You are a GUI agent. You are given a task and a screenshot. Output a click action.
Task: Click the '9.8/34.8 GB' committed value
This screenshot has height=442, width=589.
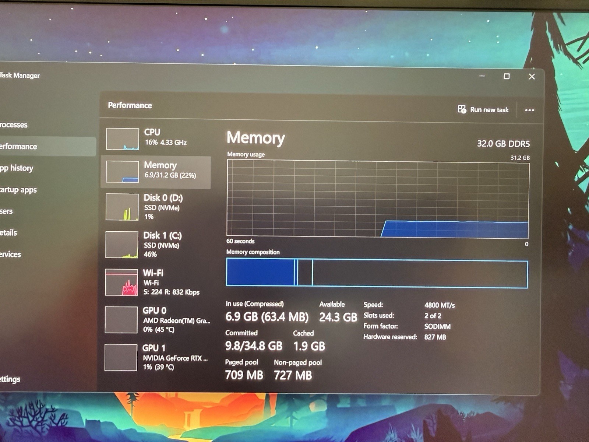point(254,346)
